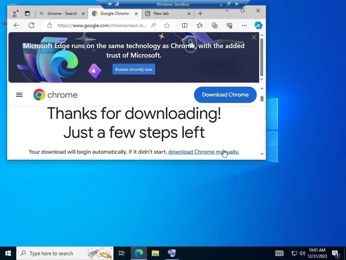Click the Edge icon in the taskbar
The height and width of the screenshot is (260, 346).
[x=139, y=253]
